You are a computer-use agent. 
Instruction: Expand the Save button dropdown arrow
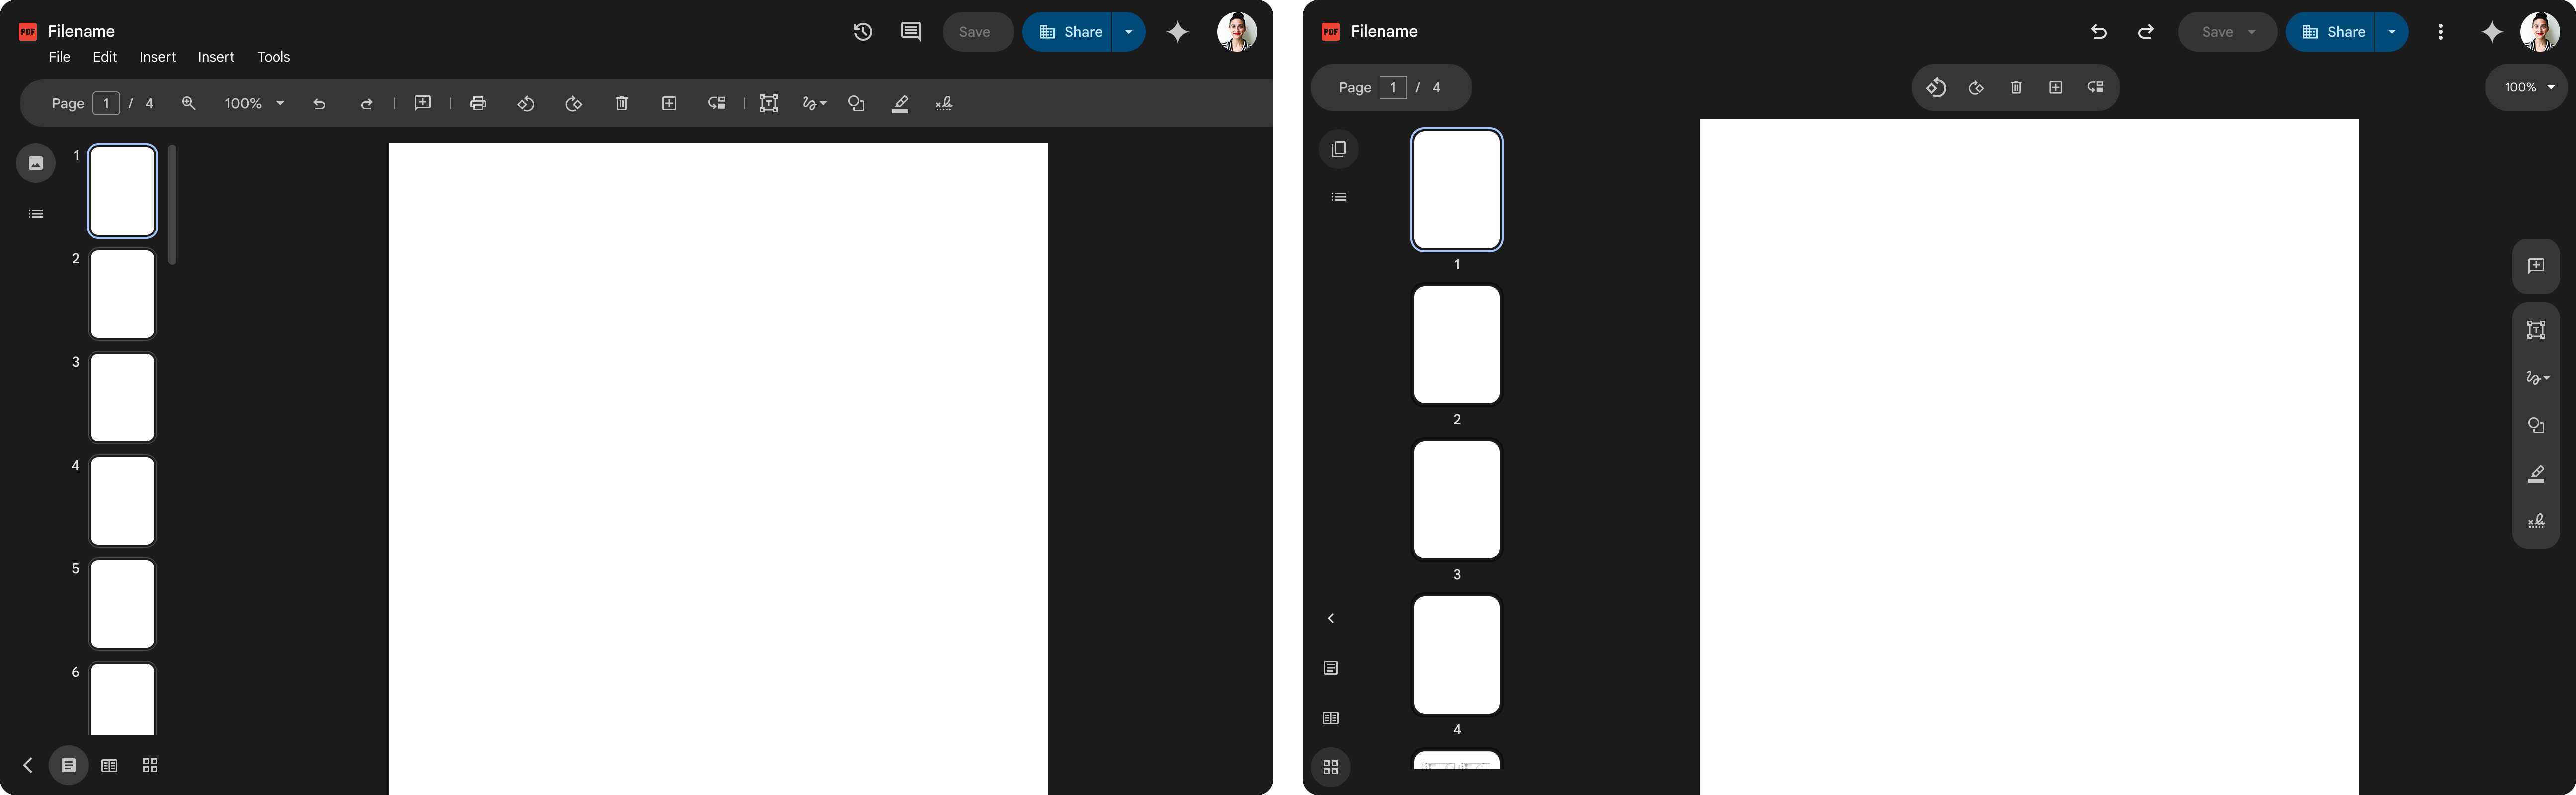click(x=2252, y=32)
